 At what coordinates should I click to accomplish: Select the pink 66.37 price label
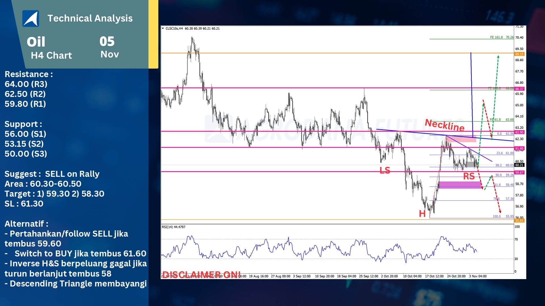tap(519, 89)
